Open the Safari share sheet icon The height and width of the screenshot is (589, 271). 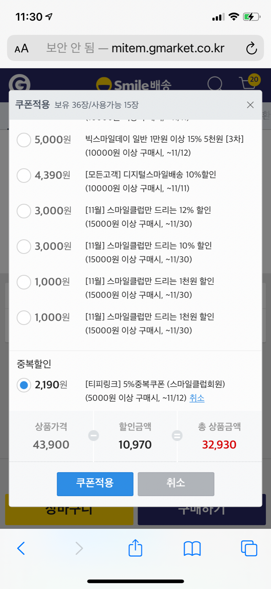[x=135, y=548]
